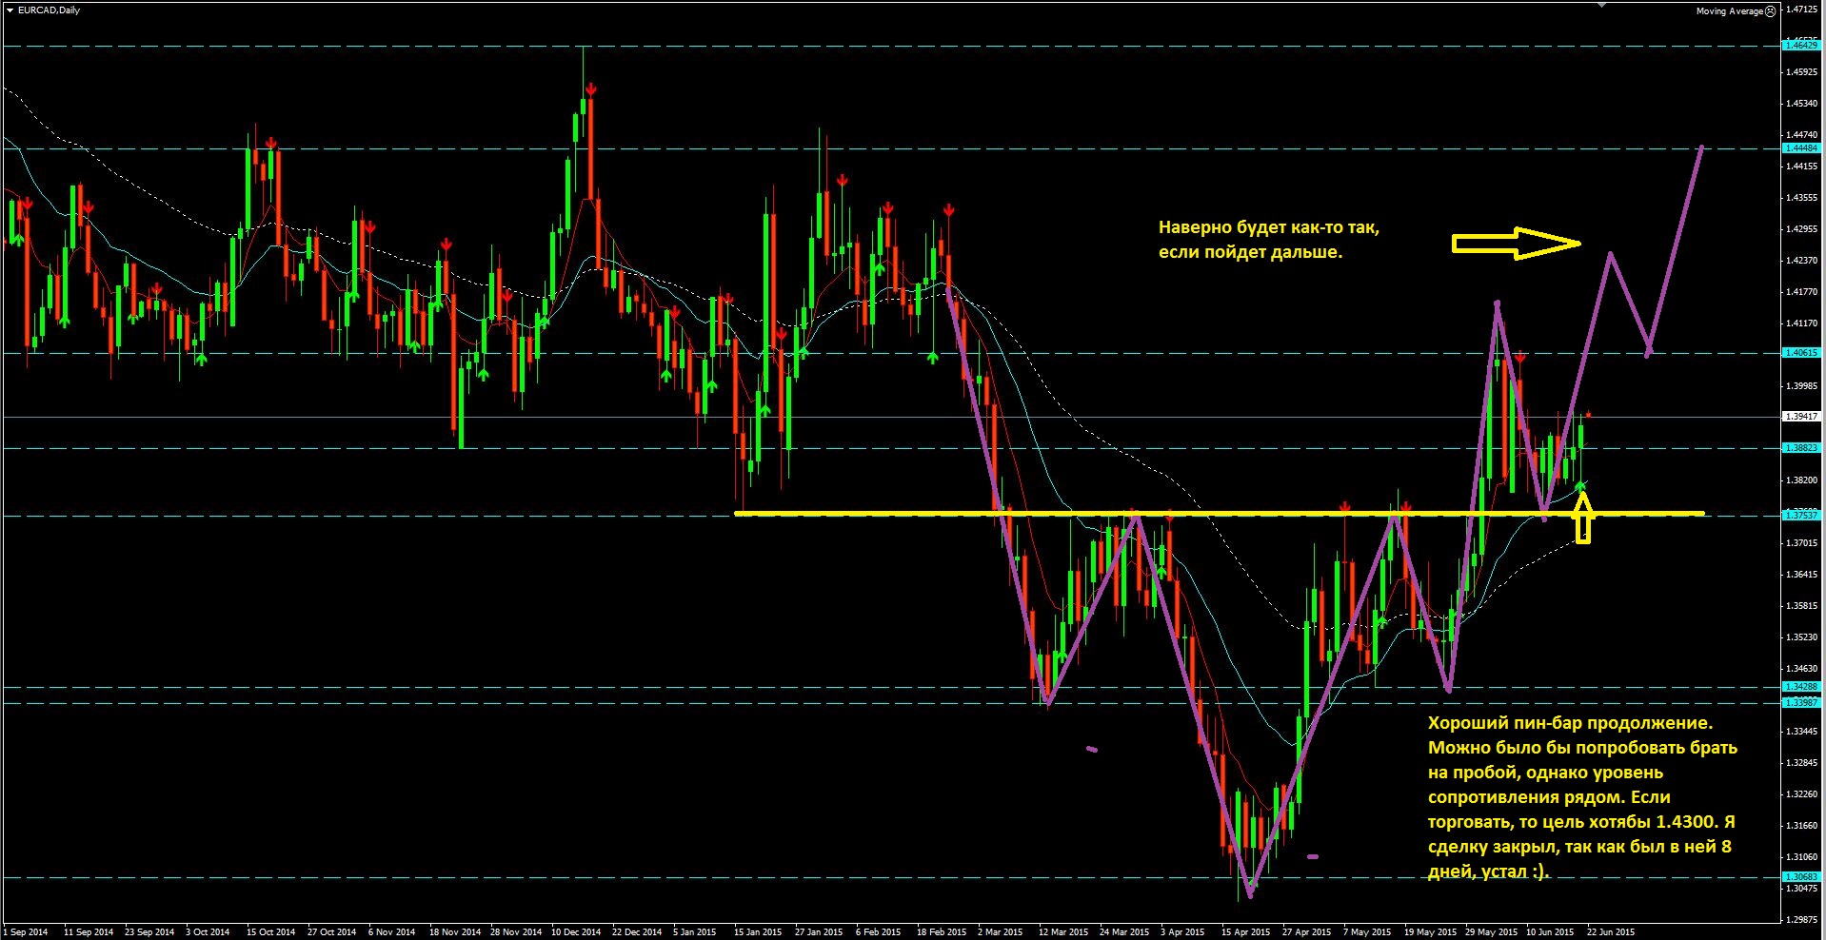
Task: Click the 1.29875 price scale value
Action: coord(1802,919)
